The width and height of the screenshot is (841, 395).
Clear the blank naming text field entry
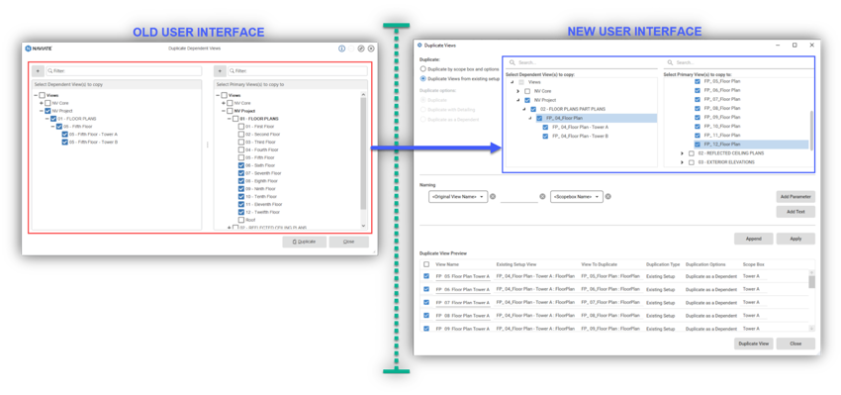point(542,196)
